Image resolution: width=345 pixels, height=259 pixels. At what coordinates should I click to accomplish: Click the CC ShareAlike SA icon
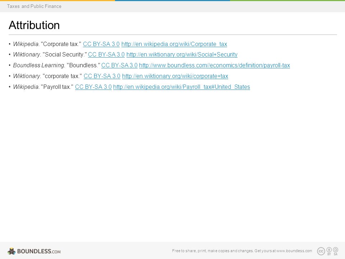[x=336, y=251]
